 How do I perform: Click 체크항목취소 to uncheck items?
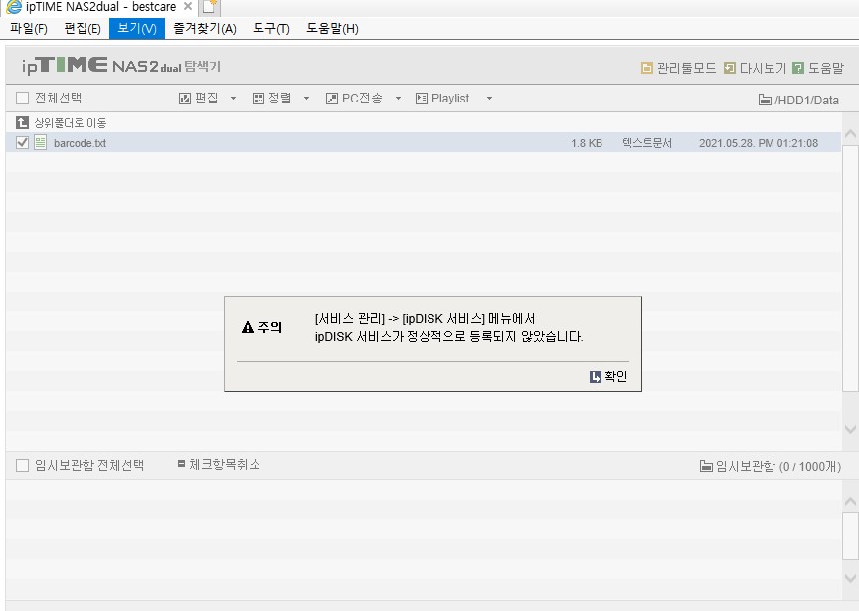225,465
